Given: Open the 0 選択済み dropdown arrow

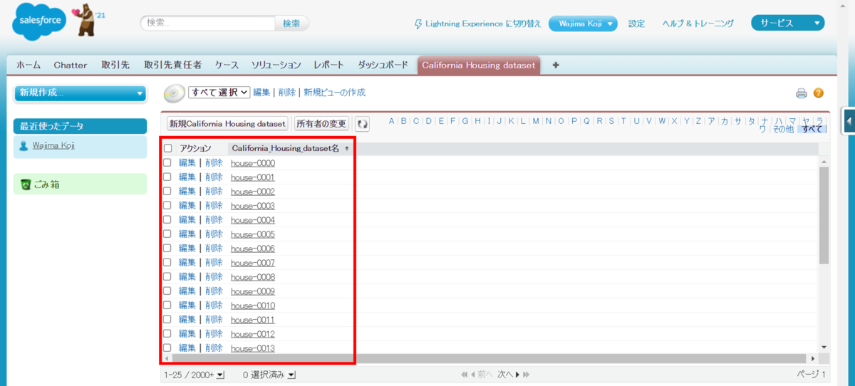Looking at the screenshot, I should [x=291, y=375].
